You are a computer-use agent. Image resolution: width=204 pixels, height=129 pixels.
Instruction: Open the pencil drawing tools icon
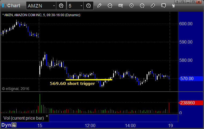99,6
